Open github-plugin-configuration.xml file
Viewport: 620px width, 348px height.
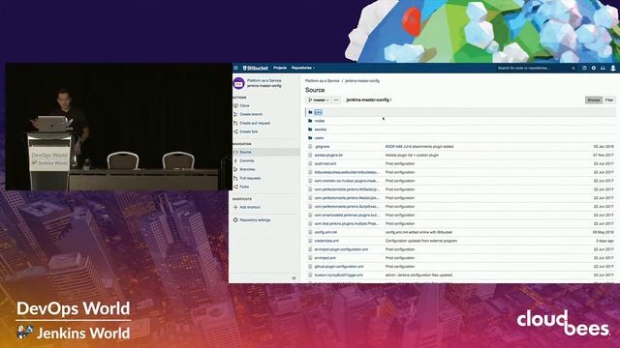(x=339, y=267)
